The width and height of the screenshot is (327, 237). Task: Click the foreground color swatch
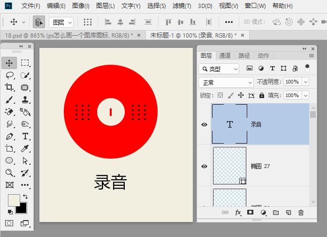tap(14, 199)
